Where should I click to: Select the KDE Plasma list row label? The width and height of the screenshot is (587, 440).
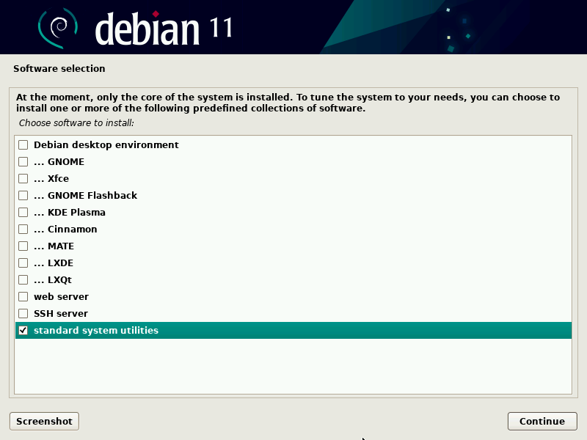70,213
